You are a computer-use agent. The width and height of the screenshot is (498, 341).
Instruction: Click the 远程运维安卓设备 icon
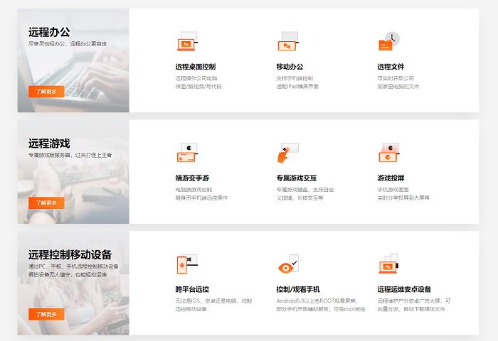388,264
